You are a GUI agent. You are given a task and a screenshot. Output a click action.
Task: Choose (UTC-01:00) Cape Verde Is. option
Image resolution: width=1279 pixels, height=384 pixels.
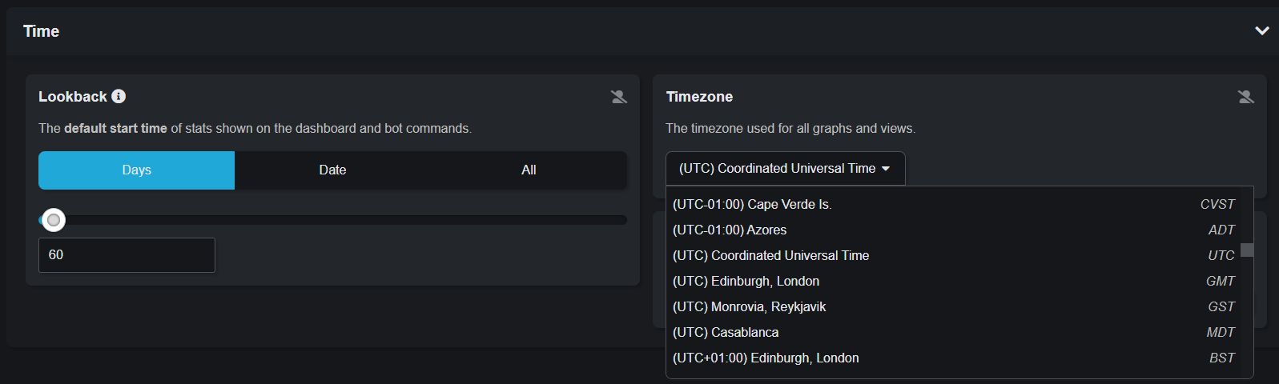[x=954, y=205]
